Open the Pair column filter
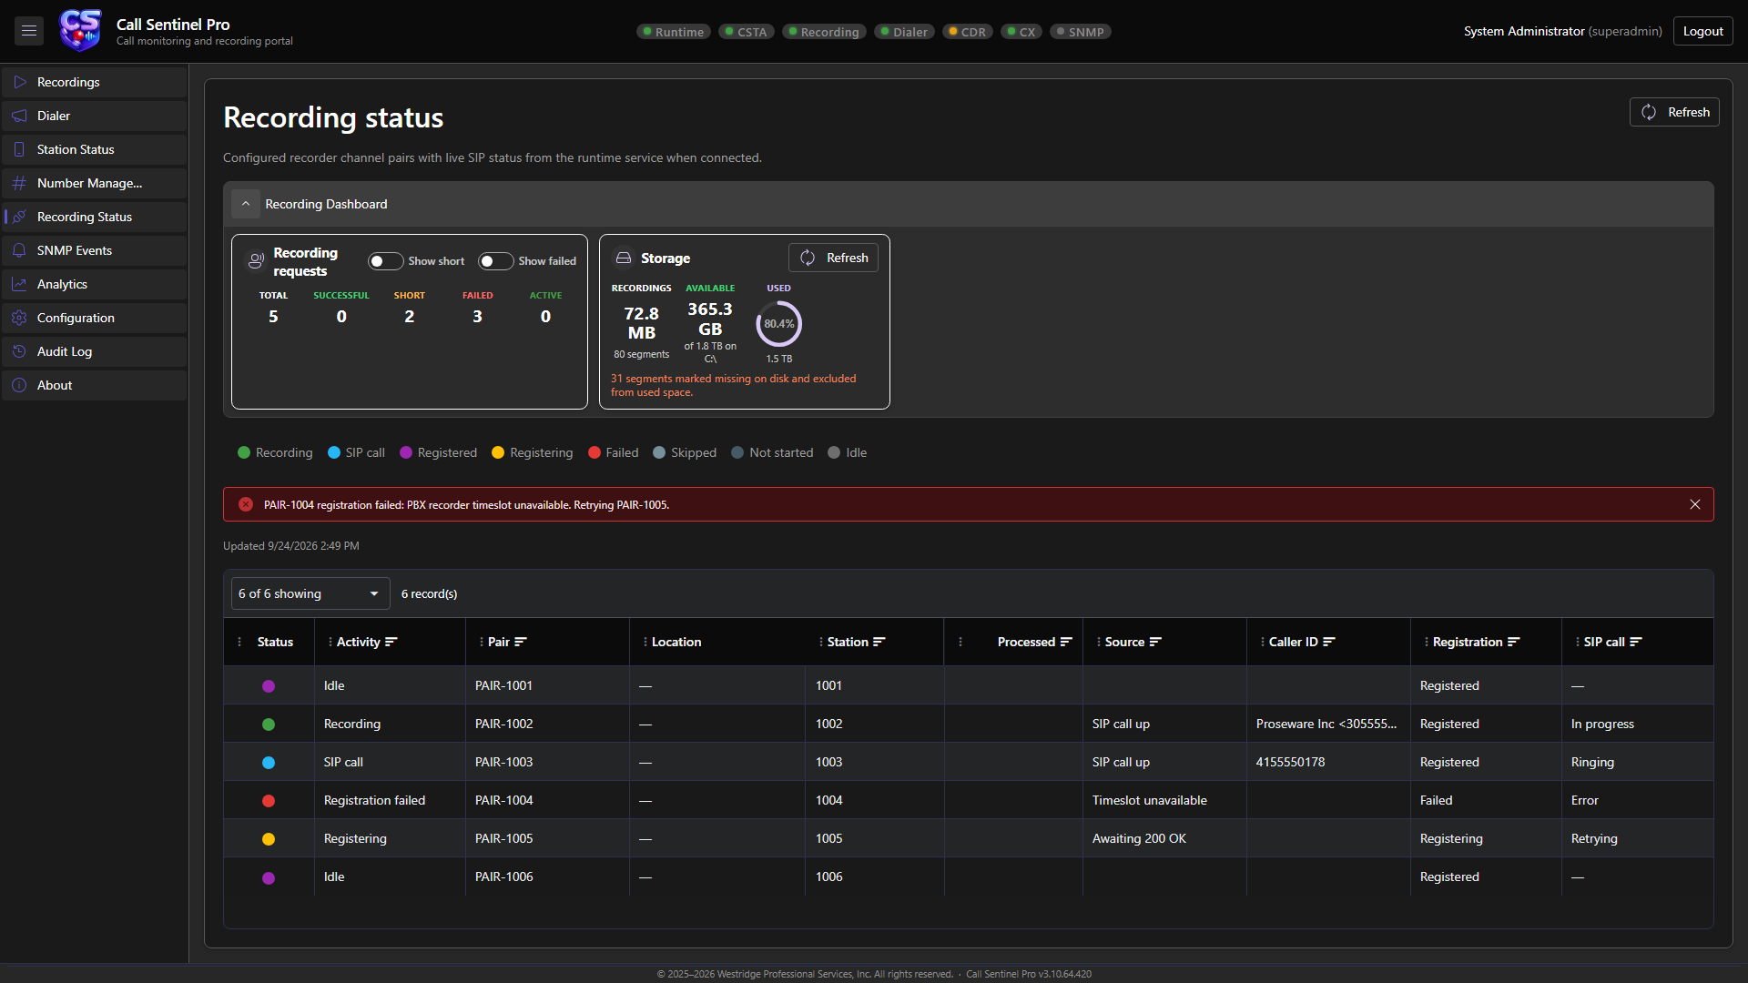 [521, 642]
